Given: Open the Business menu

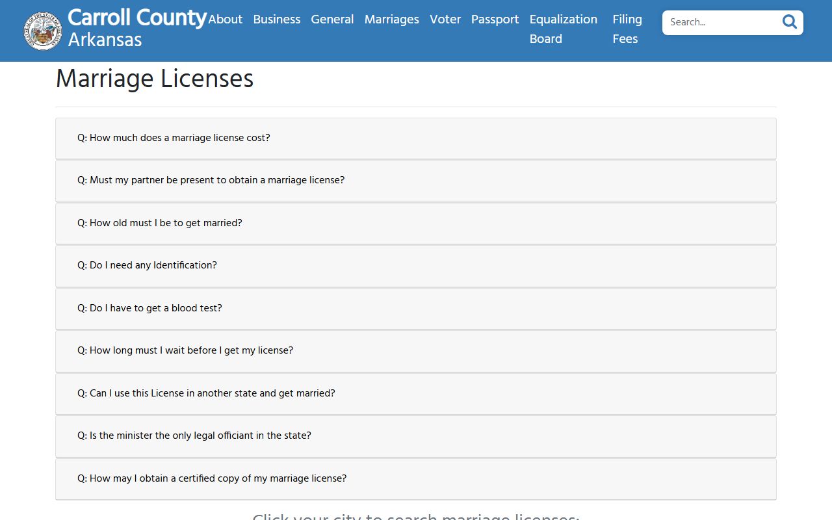Looking at the screenshot, I should [x=277, y=19].
